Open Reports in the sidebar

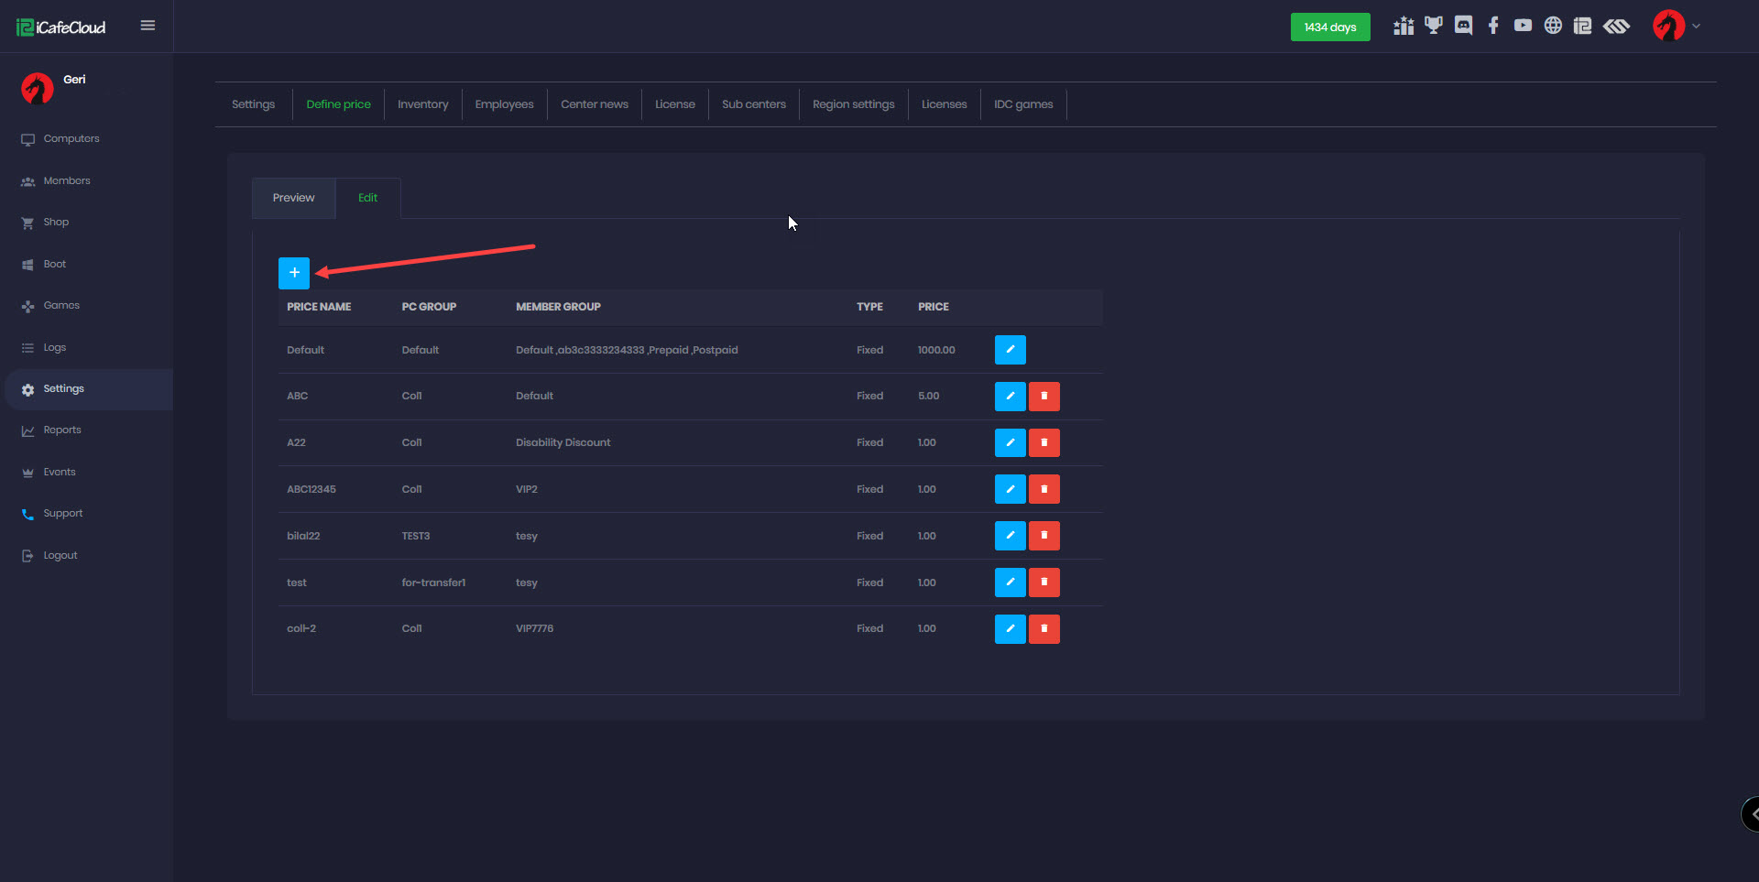[62, 430]
